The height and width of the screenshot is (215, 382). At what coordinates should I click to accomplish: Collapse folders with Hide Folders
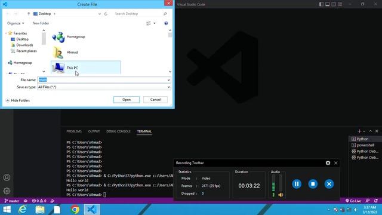[x=17, y=100]
